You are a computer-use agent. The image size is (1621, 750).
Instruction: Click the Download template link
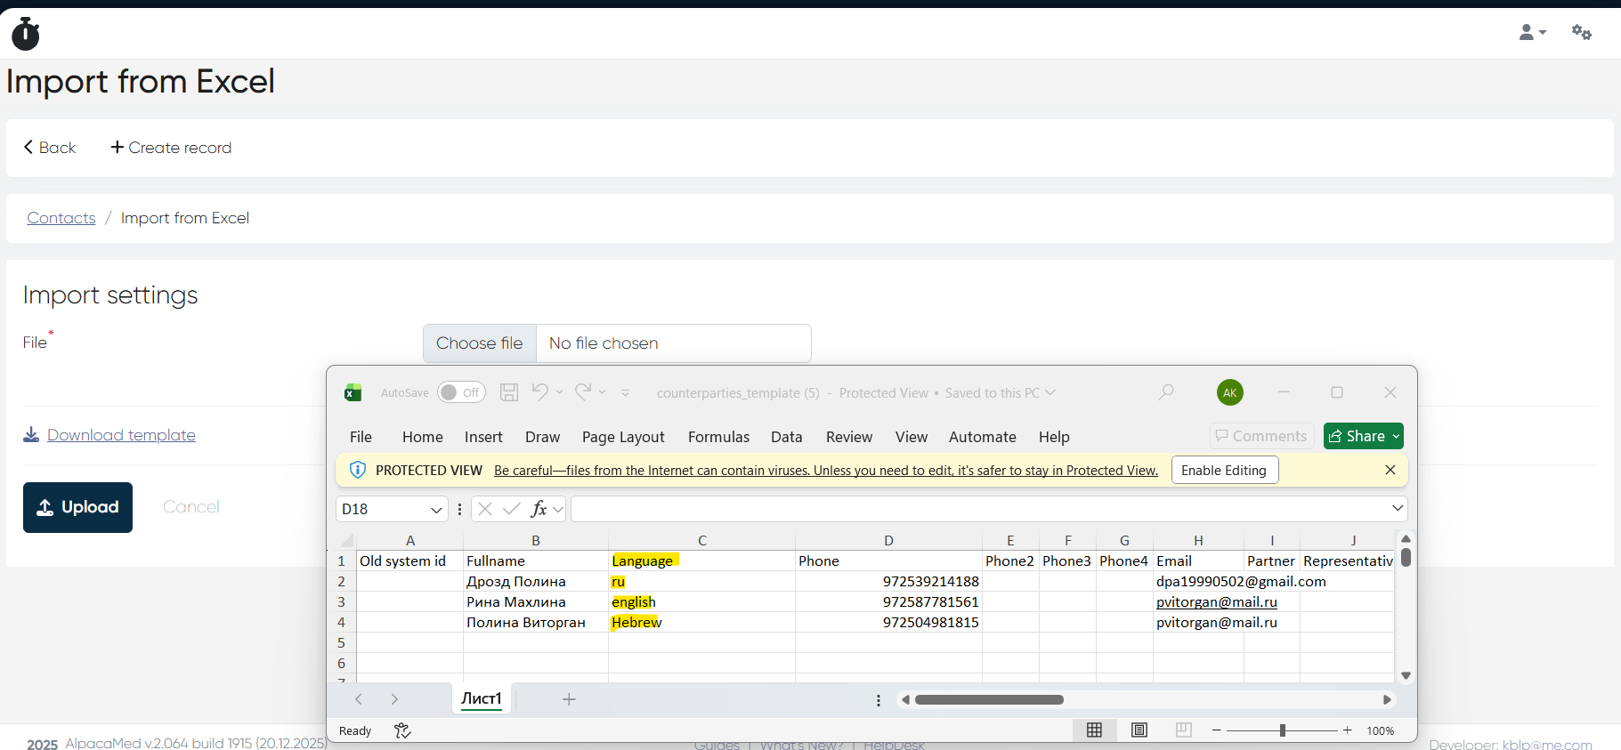[121, 435]
